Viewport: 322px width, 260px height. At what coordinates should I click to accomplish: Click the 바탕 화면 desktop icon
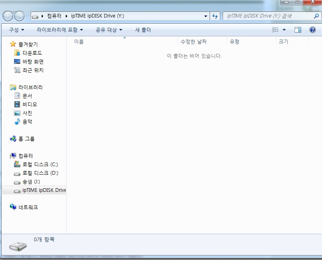(x=17, y=61)
